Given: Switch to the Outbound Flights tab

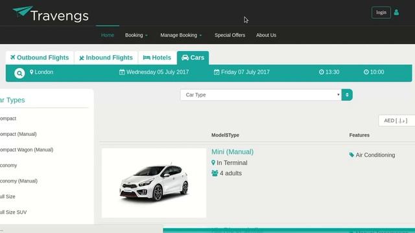Looking at the screenshot, I should (40, 58).
